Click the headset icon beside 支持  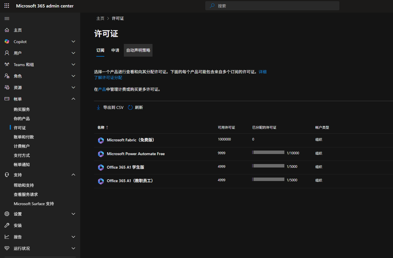point(7,175)
